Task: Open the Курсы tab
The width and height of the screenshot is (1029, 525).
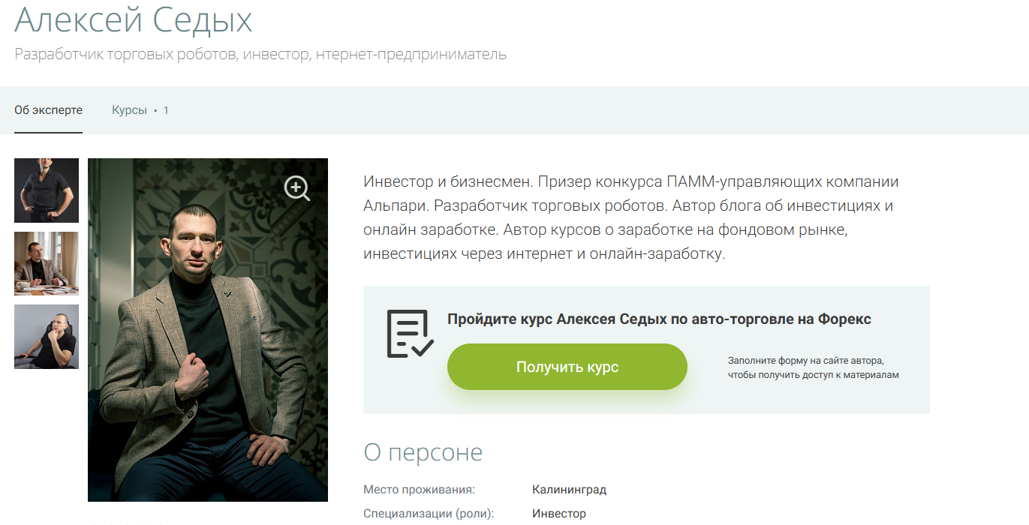Action: (129, 110)
